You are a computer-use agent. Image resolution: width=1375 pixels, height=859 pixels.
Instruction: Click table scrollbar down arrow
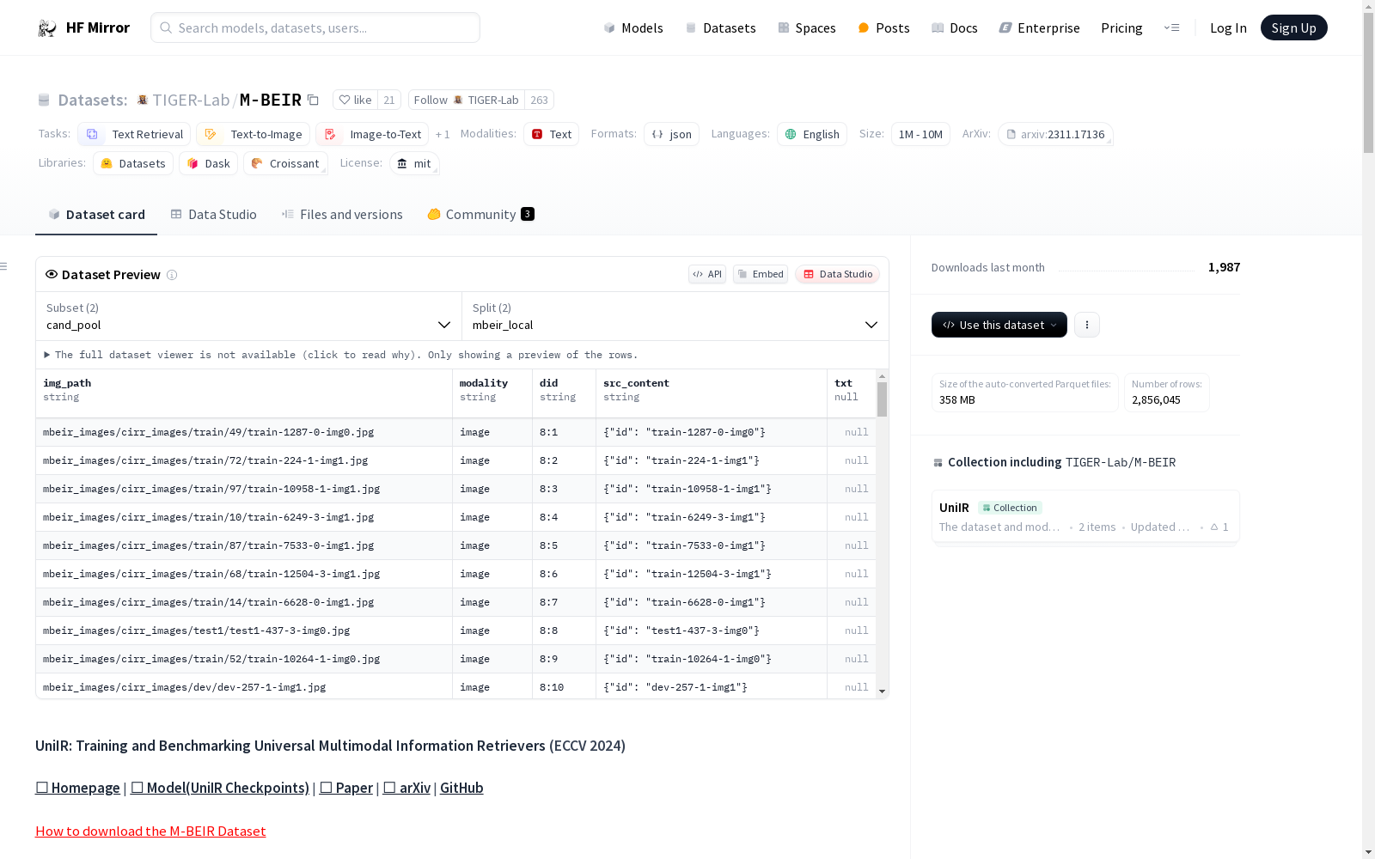[882, 691]
